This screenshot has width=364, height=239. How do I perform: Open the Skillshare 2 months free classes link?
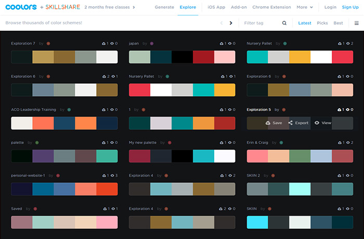pos(90,7)
